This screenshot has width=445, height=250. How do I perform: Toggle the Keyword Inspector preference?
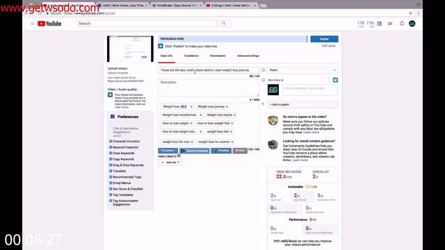click(111, 147)
